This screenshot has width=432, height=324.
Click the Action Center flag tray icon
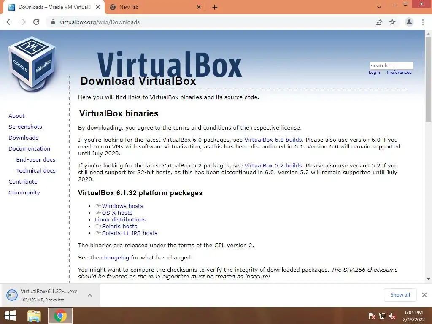coord(372,316)
